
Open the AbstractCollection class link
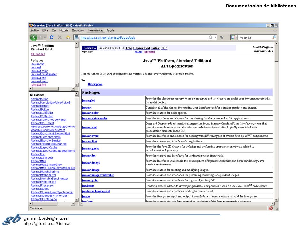42,116
